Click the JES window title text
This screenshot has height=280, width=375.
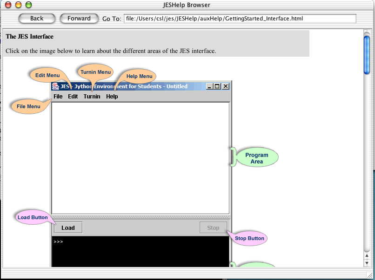[x=124, y=86]
